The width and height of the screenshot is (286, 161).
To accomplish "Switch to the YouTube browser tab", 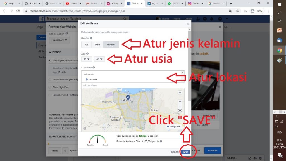I will coord(73,4).
